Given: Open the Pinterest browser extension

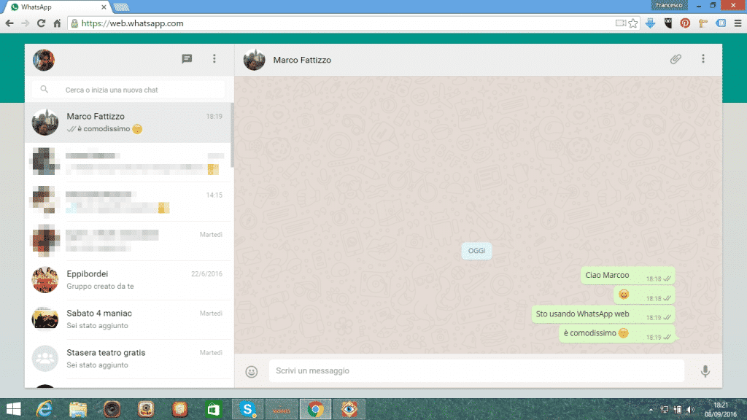Looking at the screenshot, I should 686,23.
